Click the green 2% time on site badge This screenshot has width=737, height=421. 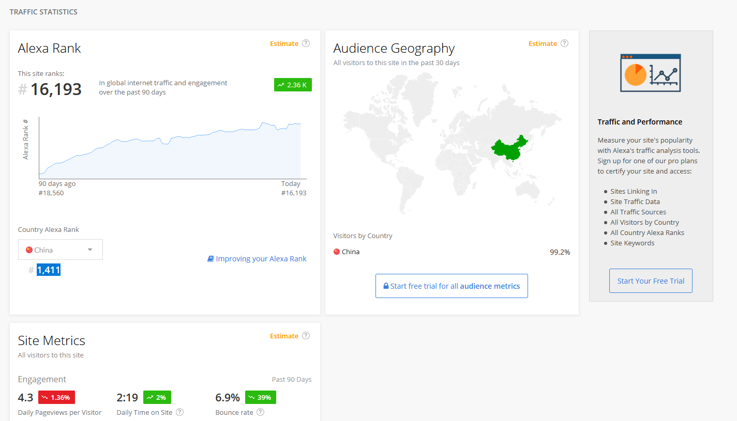[157, 397]
